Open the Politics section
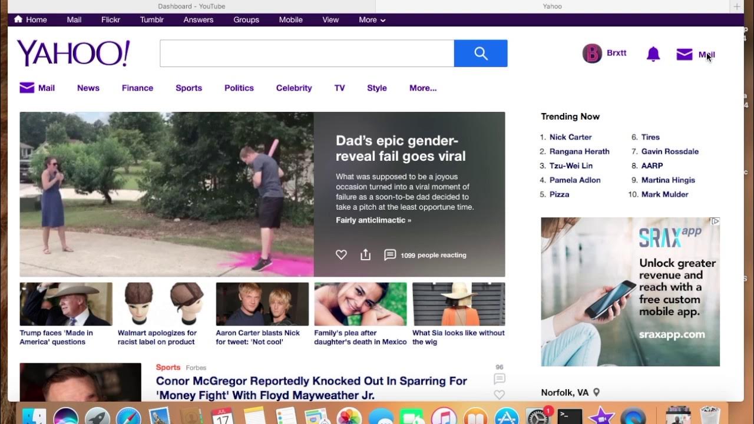This screenshot has height=424, width=754. coord(239,88)
